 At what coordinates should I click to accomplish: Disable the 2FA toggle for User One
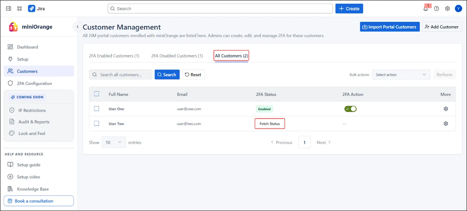point(350,109)
